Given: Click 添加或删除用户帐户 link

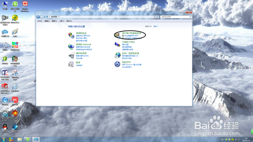Looking at the screenshot, I should tap(131, 36).
